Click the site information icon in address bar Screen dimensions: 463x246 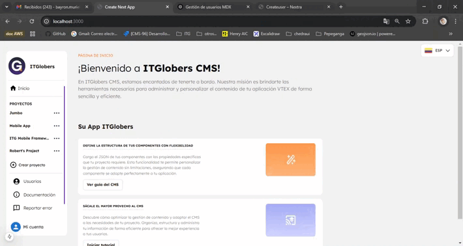[46, 21]
